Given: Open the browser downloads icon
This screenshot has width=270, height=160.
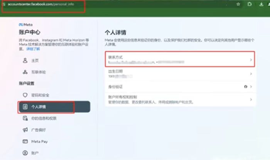Looking at the screenshot, I should 261,4.
